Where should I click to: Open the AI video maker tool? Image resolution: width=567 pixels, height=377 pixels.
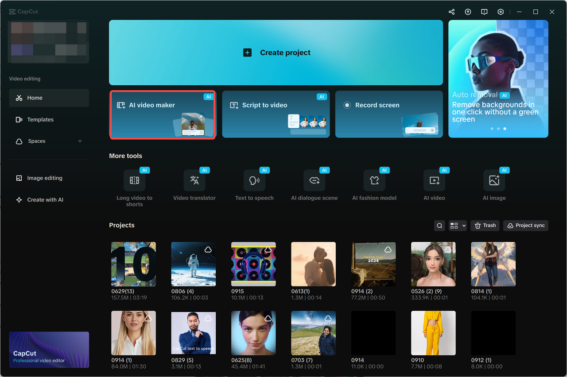[162, 114]
